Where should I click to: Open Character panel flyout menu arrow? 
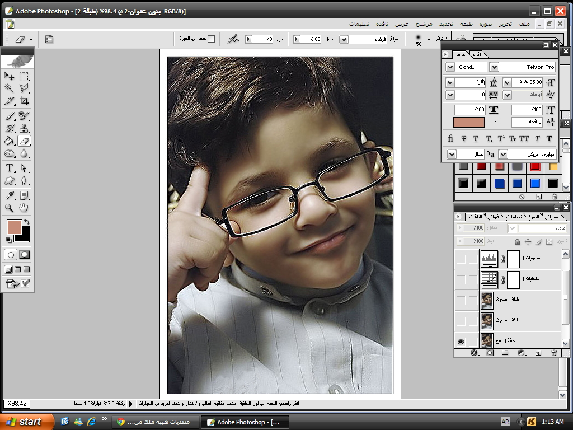[x=445, y=54]
